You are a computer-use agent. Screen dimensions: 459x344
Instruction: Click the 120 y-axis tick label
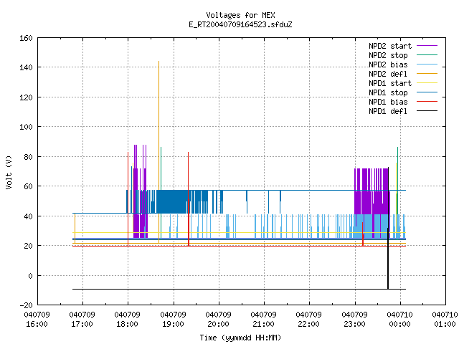(26, 97)
